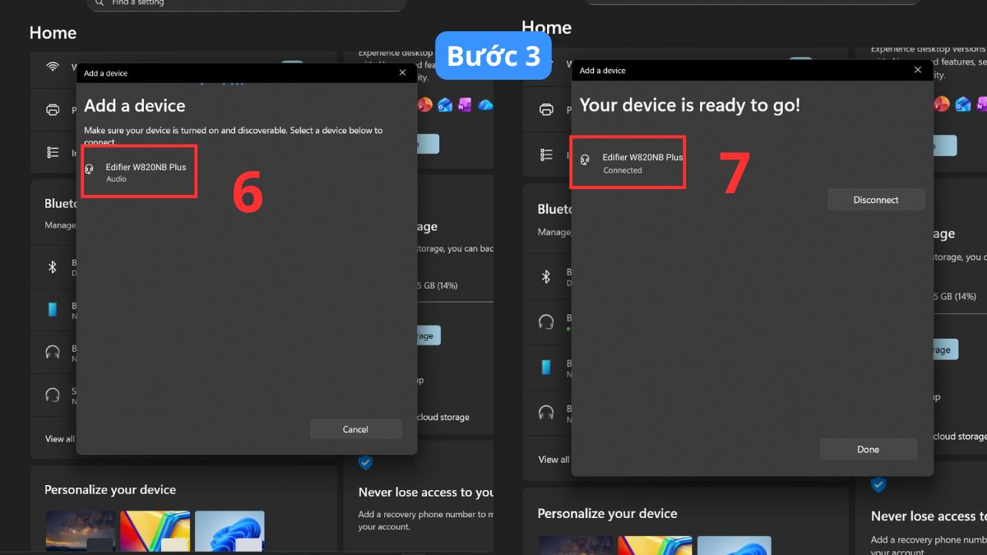Click the 5 GB (14%) storage text behind Cancel dialog
Image resolution: width=987 pixels, height=555 pixels.
[437, 285]
